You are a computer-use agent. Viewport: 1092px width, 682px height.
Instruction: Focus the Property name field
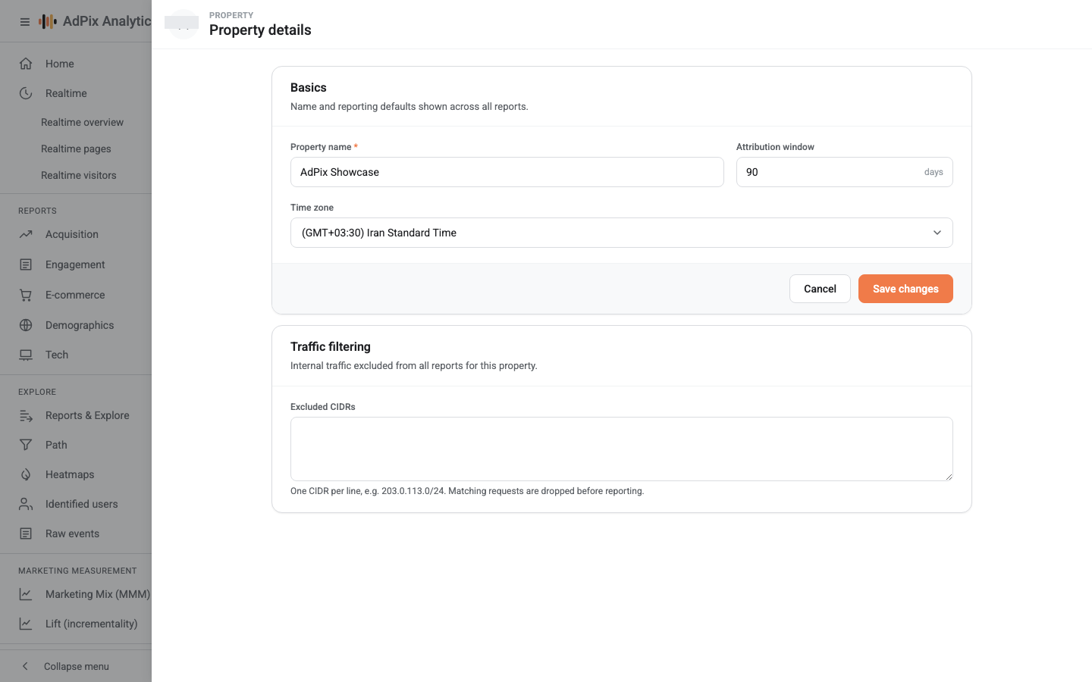[507, 172]
